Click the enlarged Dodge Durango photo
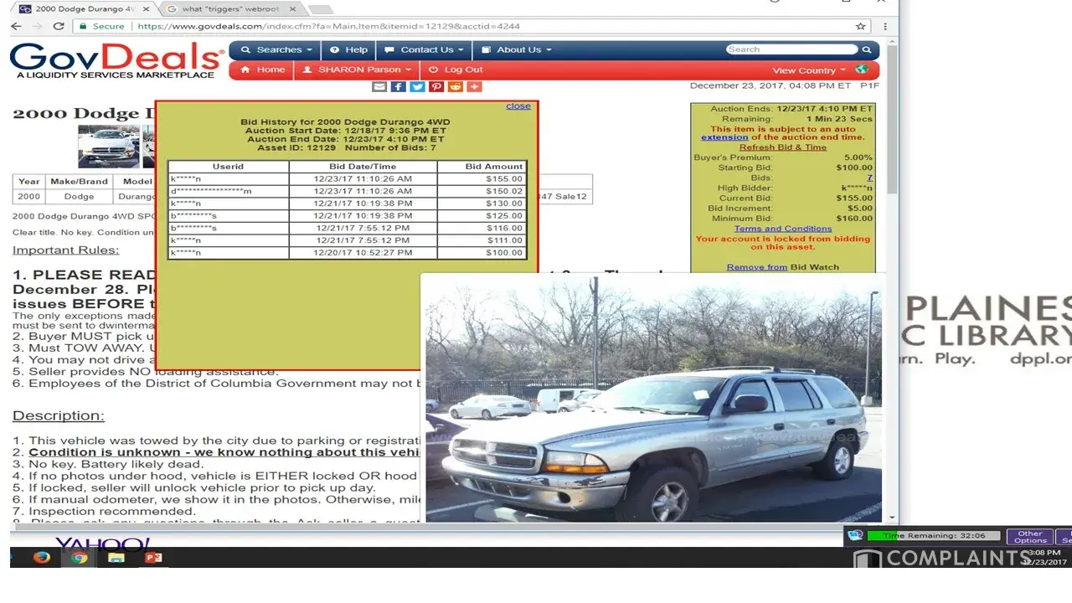 pyautogui.click(x=653, y=400)
